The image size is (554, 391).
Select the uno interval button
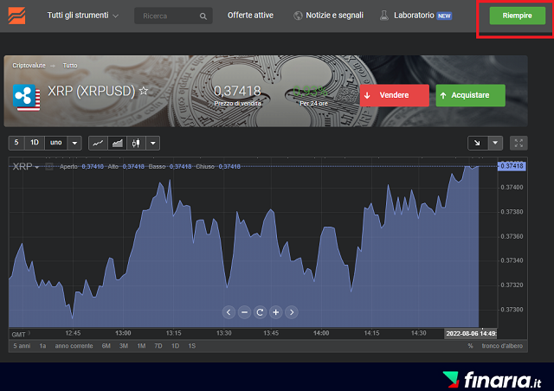55,143
